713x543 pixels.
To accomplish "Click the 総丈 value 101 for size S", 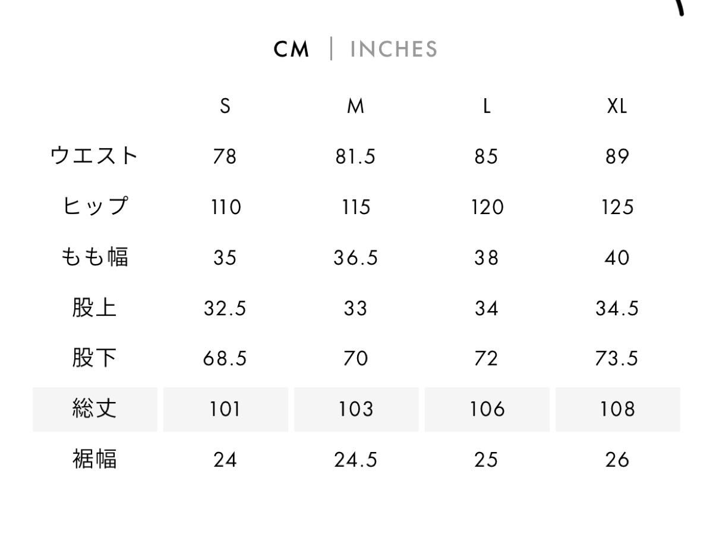I will tap(226, 409).
